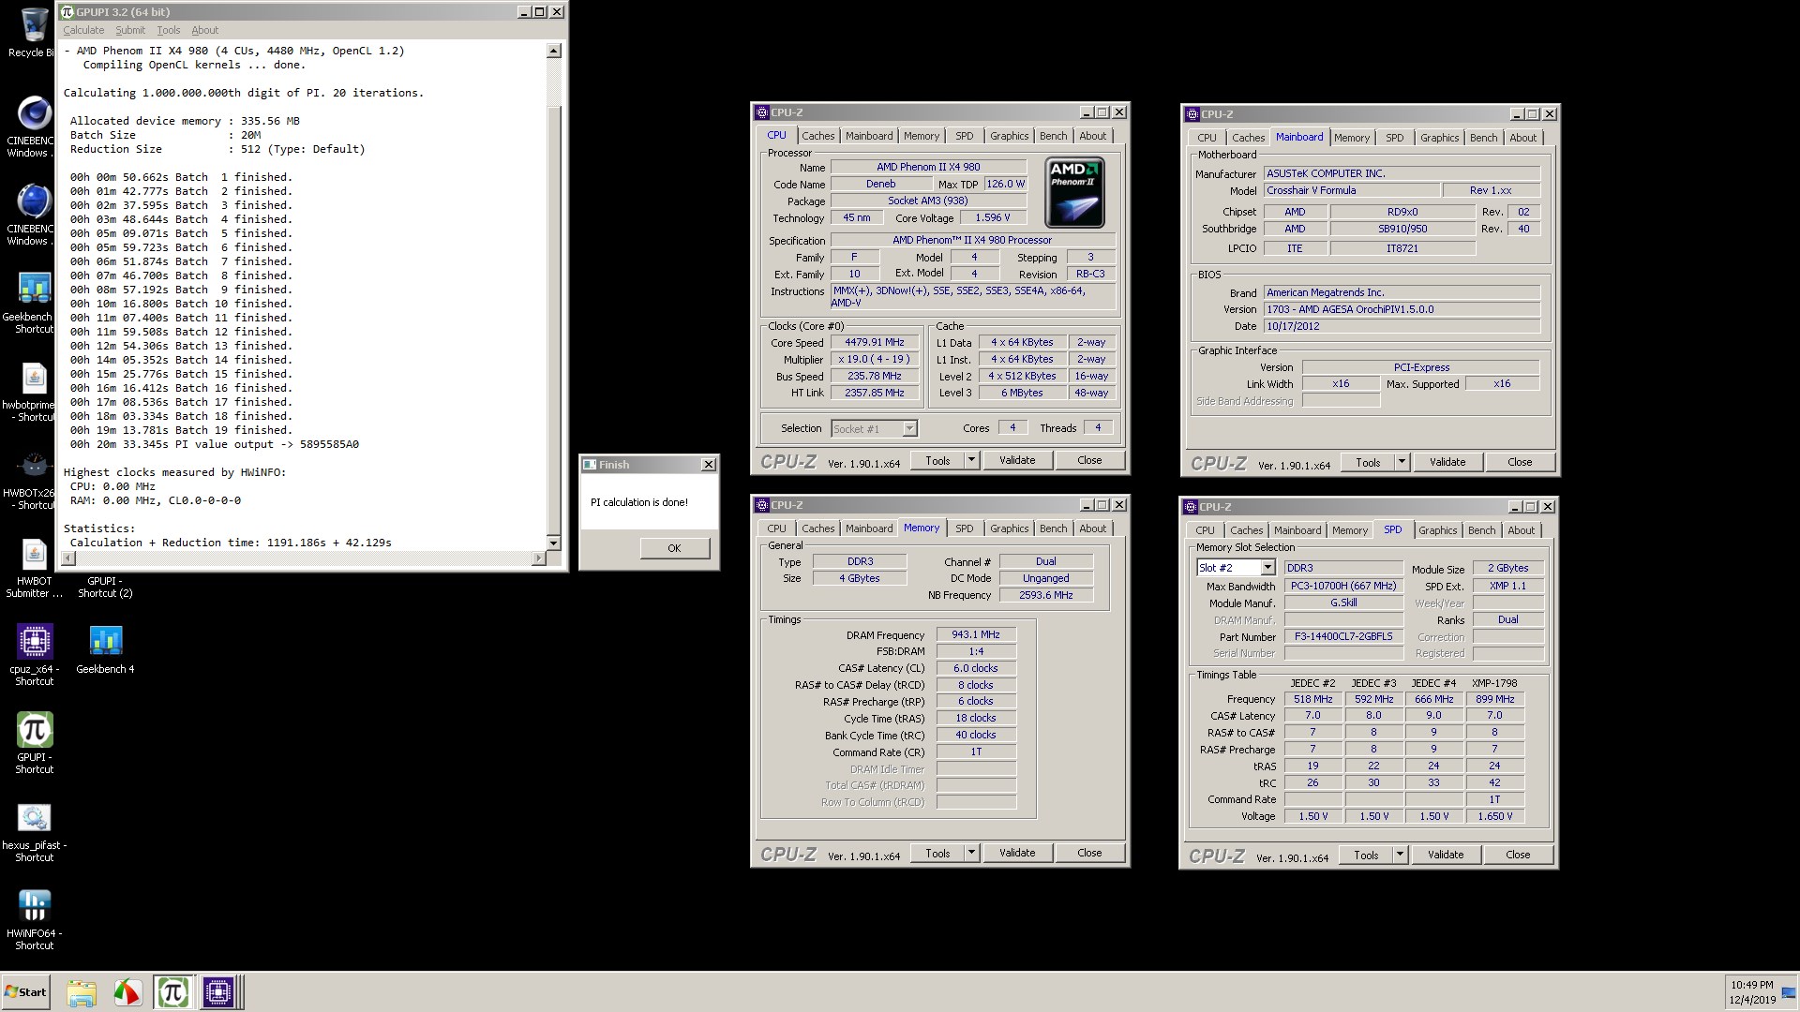The height and width of the screenshot is (1012, 1800).
Task: Open the Tools menu in GPUPI
Action: pyautogui.click(x=168, y=30)
